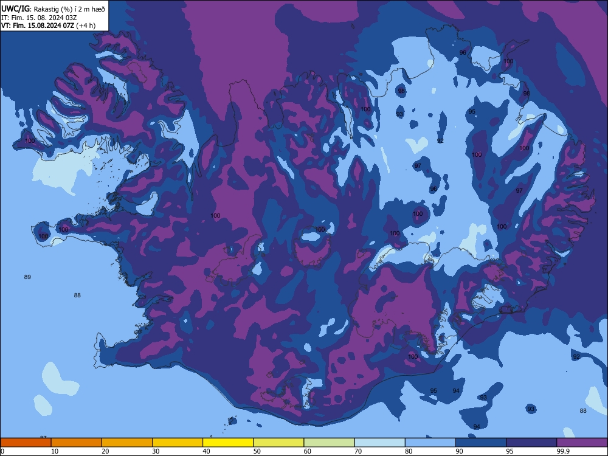Click the legend tick label '50'
This screenshot has height=456, width=608.
point(257,451)
